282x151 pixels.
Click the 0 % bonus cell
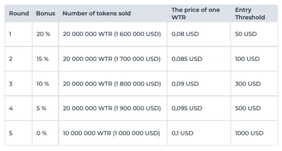coord(42,133)
